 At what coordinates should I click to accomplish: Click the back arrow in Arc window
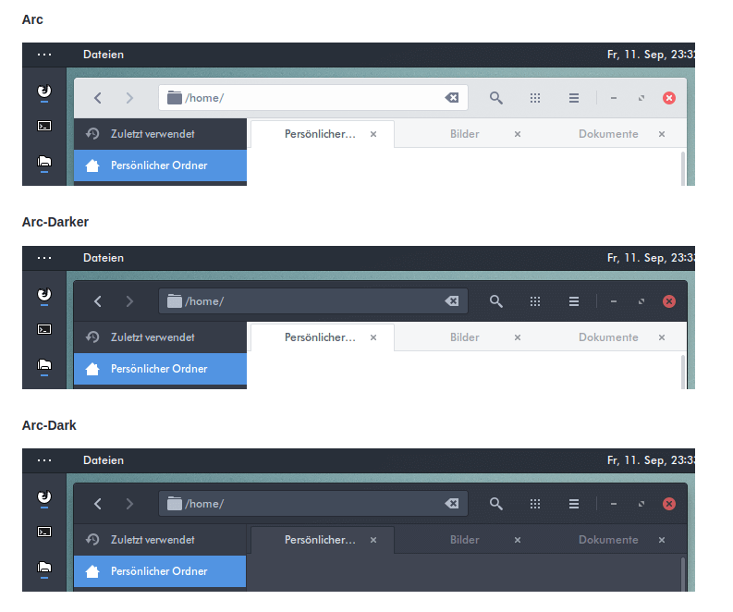point(98,98)
